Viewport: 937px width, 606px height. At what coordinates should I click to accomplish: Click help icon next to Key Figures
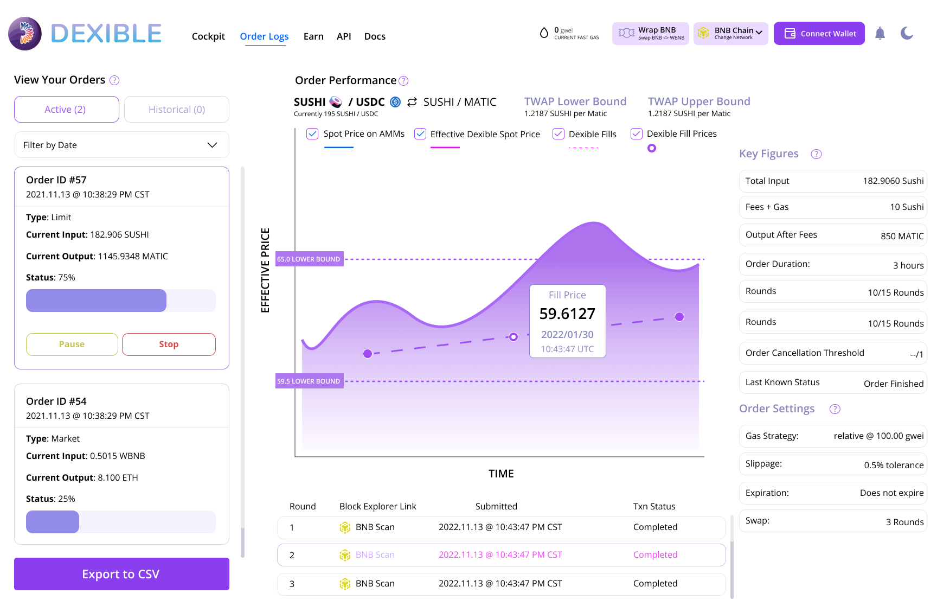coord(816,154)
